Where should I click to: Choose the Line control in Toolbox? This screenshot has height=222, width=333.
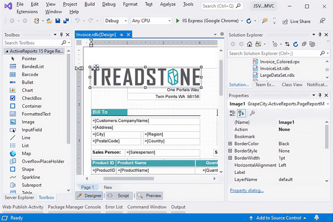[26, 137]
